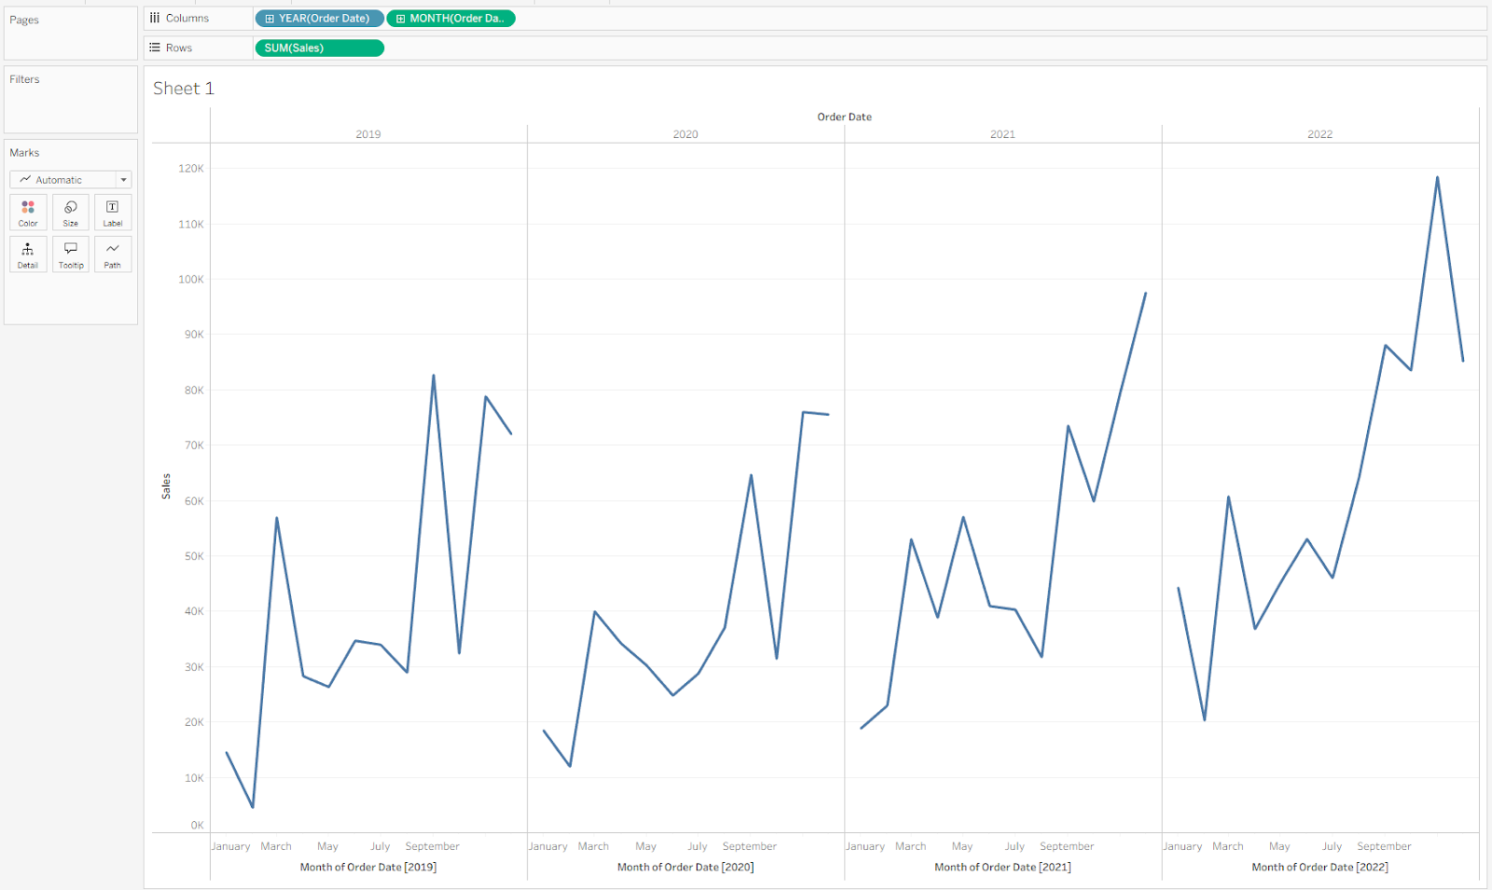Click the March label under the 2020 pane
Screen dimensions: 1492x890
click(x=593, y=846)
